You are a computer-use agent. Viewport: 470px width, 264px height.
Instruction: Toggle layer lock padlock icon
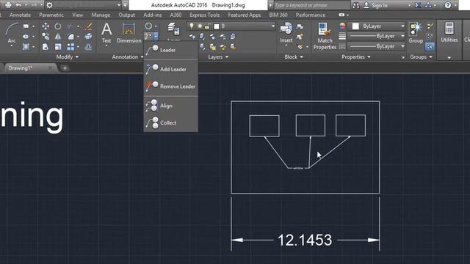(x=207, y=26)
